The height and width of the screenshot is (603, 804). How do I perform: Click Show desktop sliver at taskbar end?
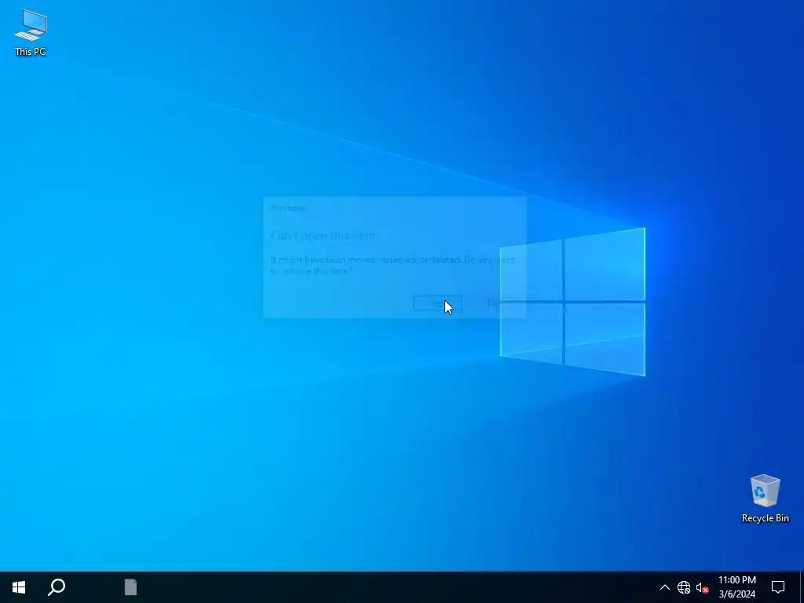(x=802, y=587)
